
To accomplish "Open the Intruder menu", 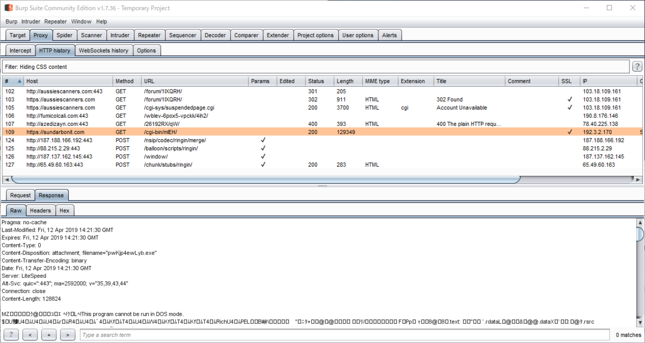I will [31, 22].
